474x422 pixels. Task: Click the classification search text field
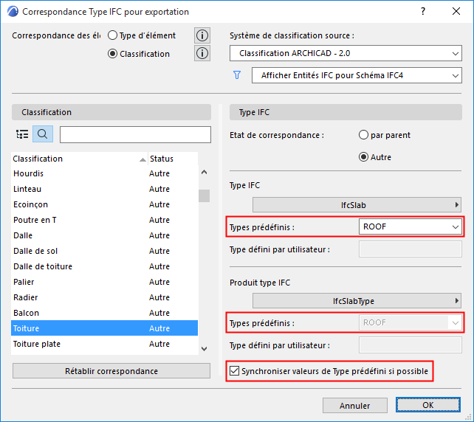(x=135, y=134)
